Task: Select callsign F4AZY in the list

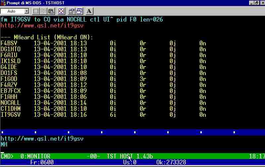Action: (x=9, y=85)
